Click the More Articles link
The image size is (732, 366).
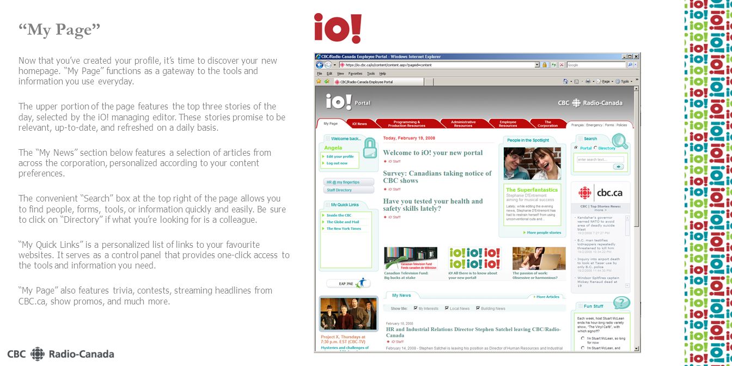click(547, 297)
